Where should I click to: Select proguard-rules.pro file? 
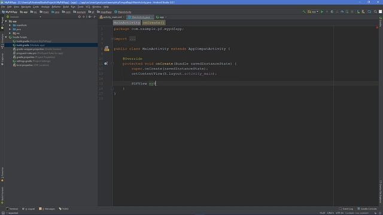tap(38, 53)
